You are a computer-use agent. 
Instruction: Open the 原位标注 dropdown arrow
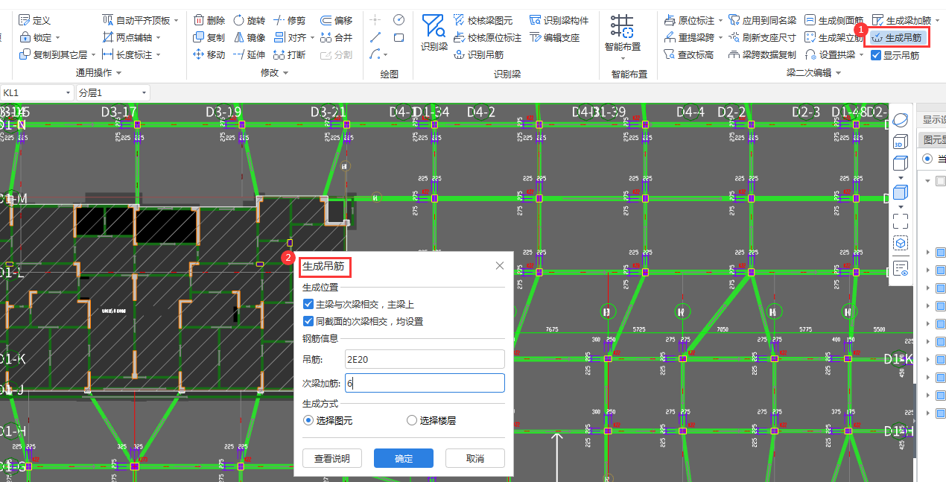(x=720, y=20)
